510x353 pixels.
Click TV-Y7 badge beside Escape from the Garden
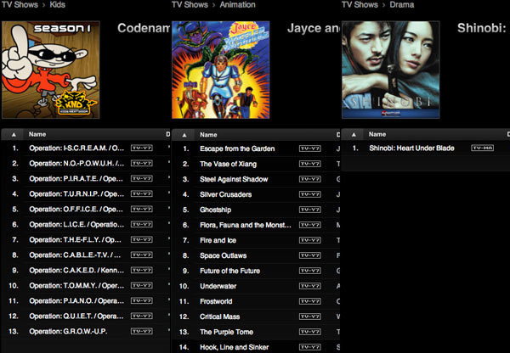310,148
